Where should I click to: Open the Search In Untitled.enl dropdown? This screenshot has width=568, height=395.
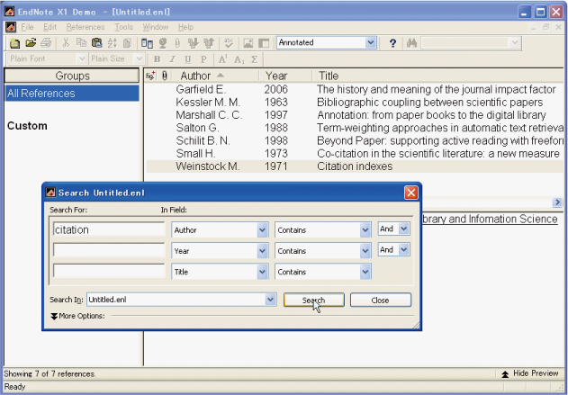coord(270,300)
